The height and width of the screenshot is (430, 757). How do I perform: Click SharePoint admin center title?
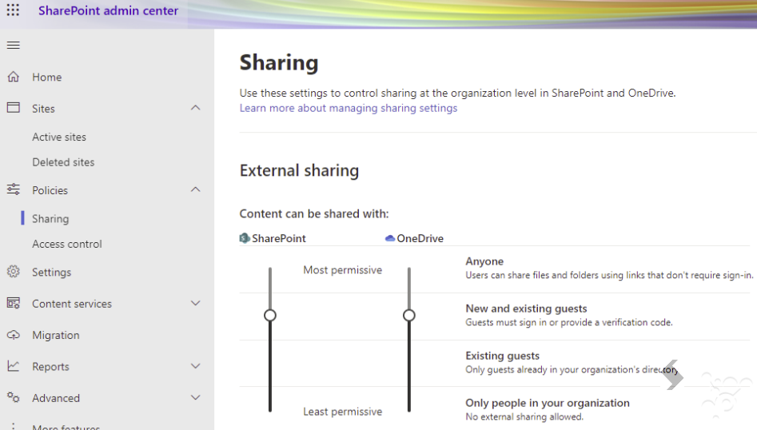[x=108, y=10]
